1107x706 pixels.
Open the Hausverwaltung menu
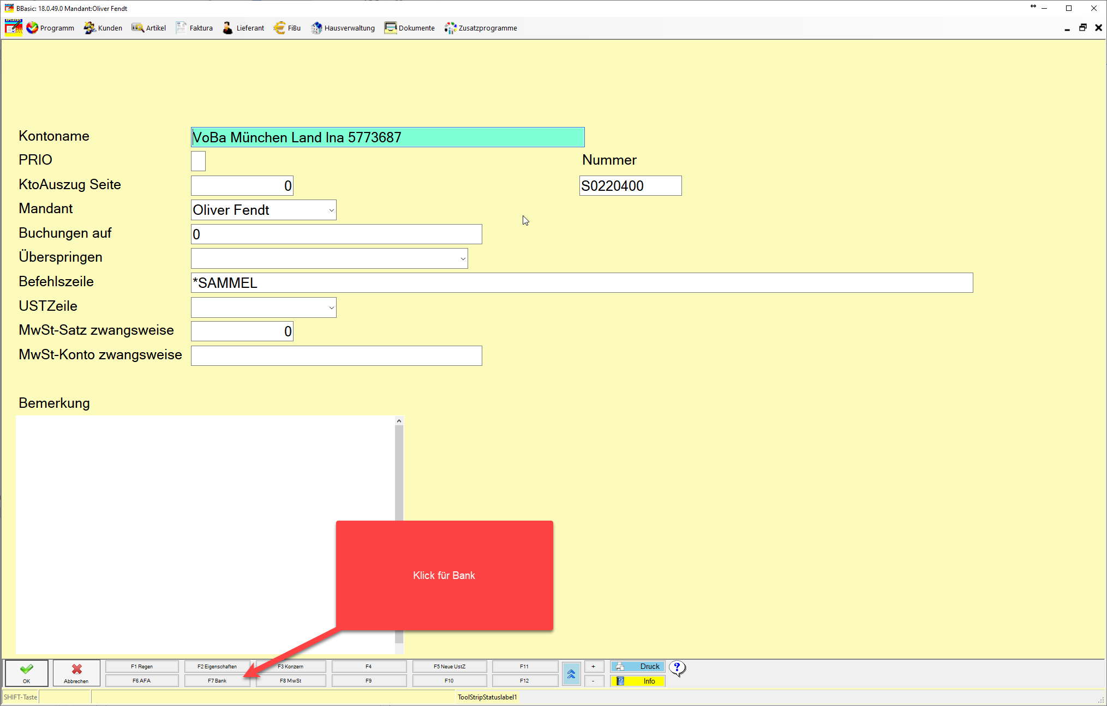(x=343, y=28)
